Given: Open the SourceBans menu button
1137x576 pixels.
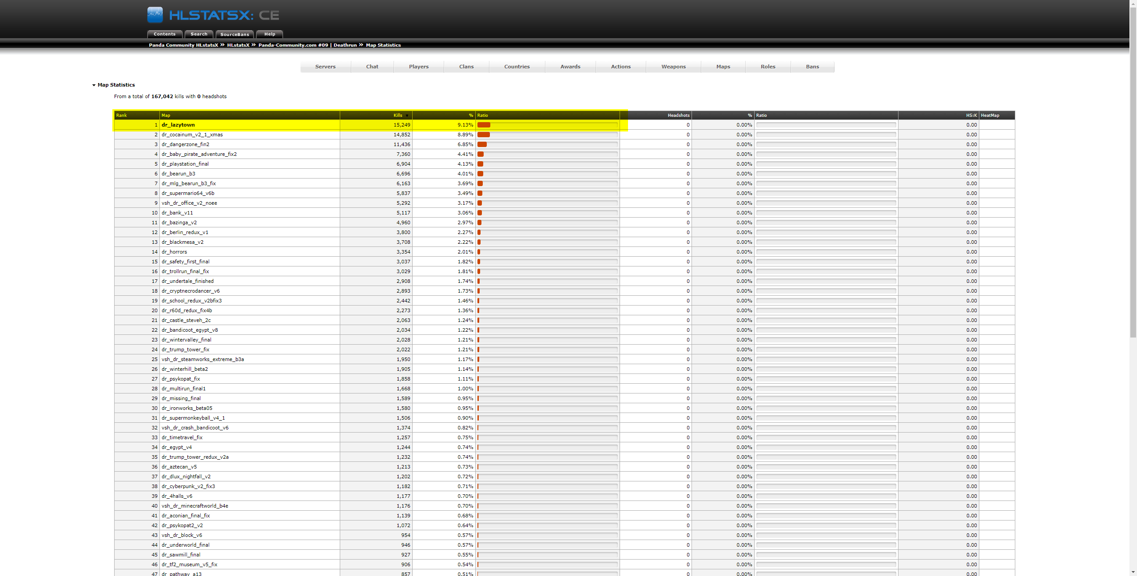Looking at the screenshot, I should pyautogui.click(x=235, y=34).
